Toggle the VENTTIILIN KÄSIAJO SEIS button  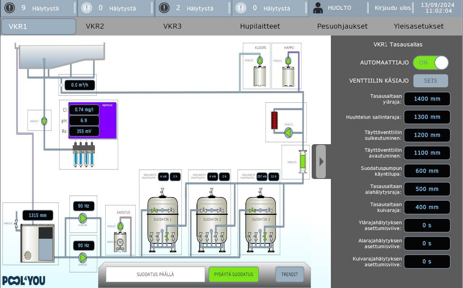coord(431,81)
